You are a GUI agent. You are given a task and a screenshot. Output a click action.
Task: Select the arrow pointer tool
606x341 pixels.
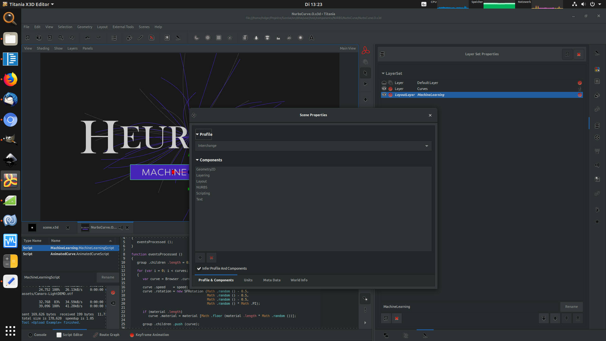[365, 73]
